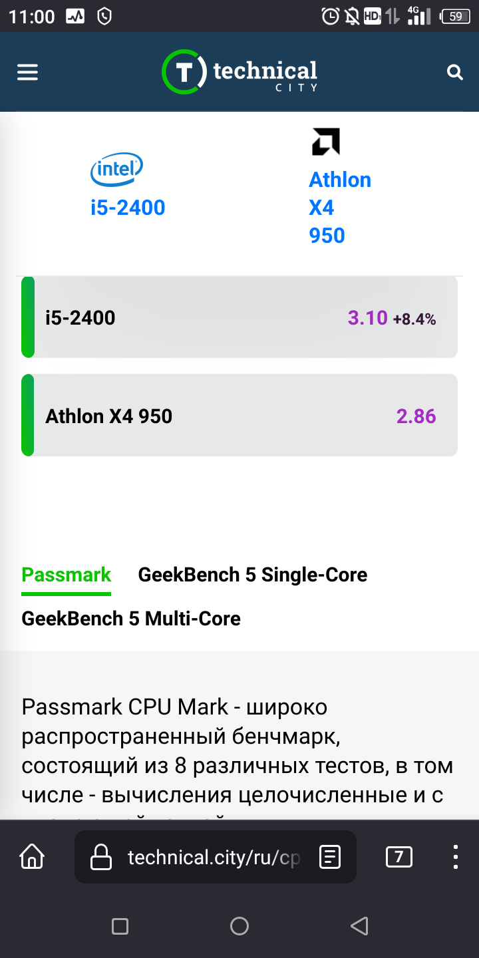The width and height of the screenshot is (479, 958).
Task: Tap the Intel logo
Action: click(x=116, y=170)
